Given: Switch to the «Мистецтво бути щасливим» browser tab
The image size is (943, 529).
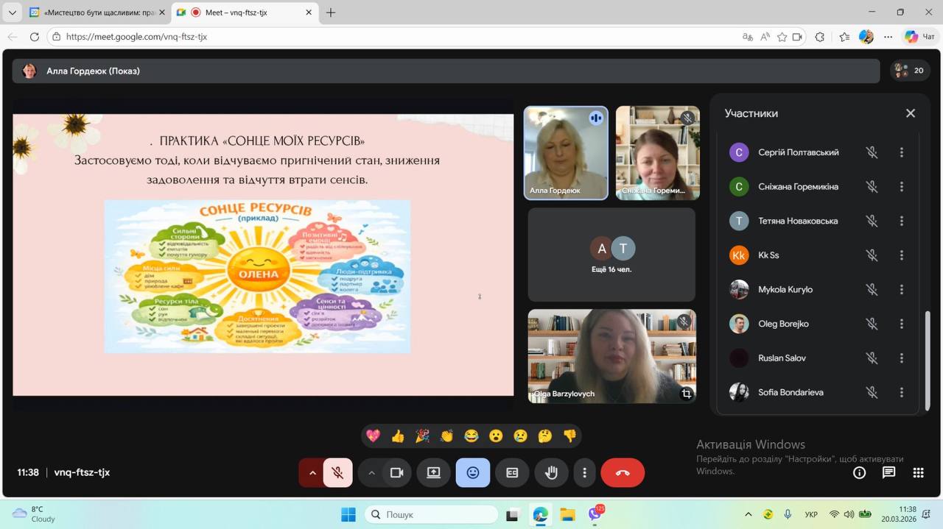Looking at the screenshot, I should click(94, 13).
